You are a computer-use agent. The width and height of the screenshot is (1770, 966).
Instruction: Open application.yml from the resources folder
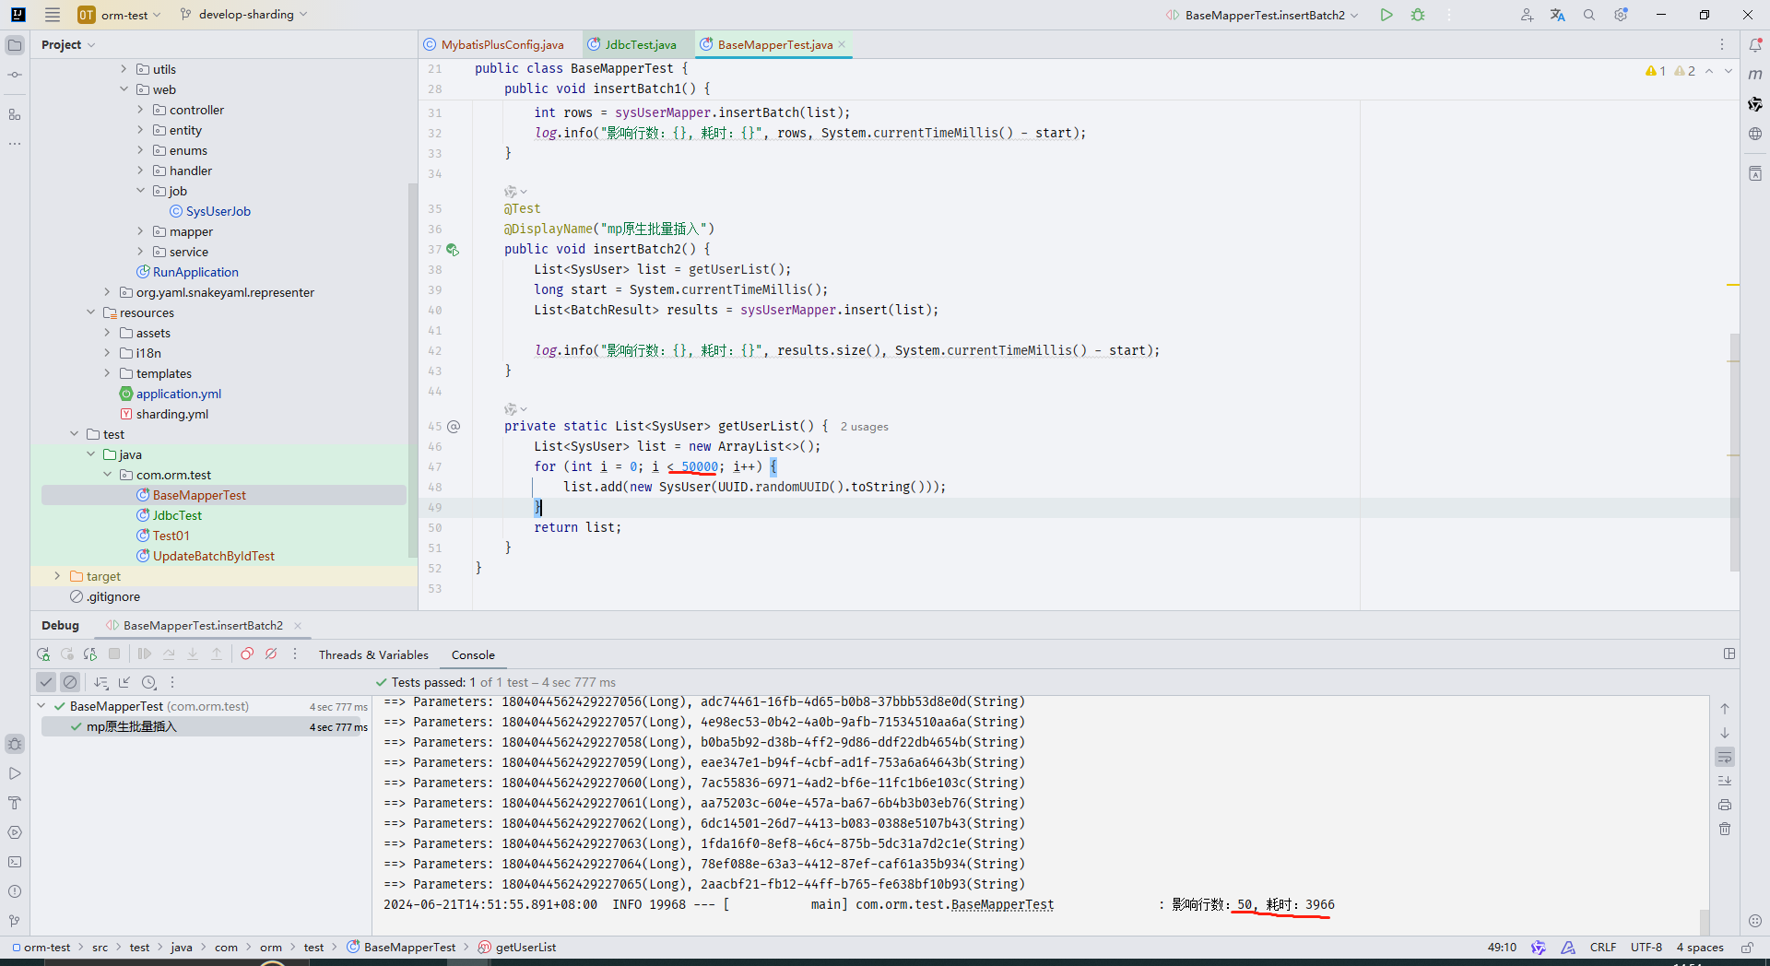coord(178,394)
